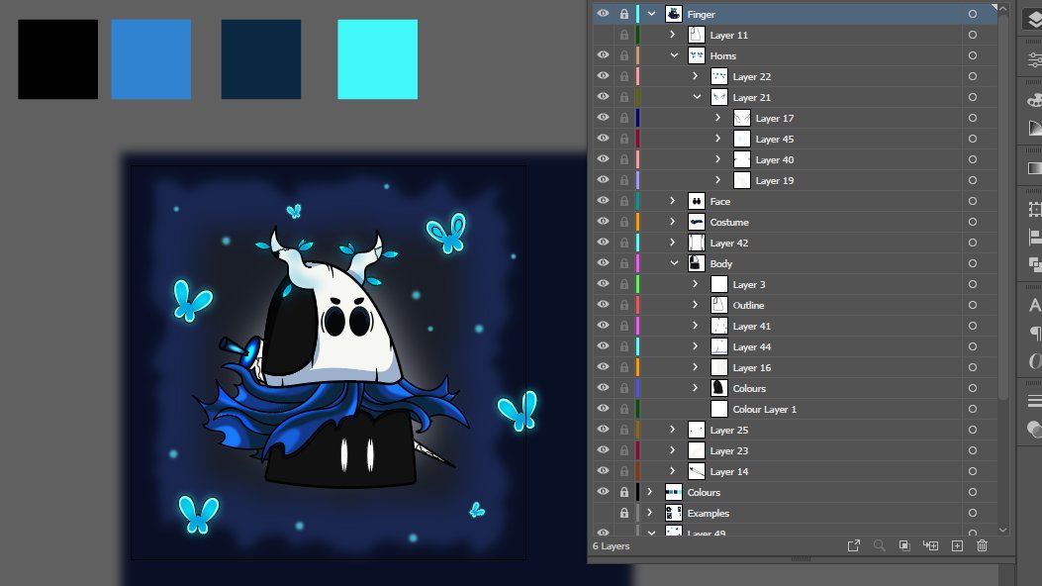The width and height of the screenshot is (1042, 586).
Task: Hide the Costume layer via eye icon
Action: [603, 222]
